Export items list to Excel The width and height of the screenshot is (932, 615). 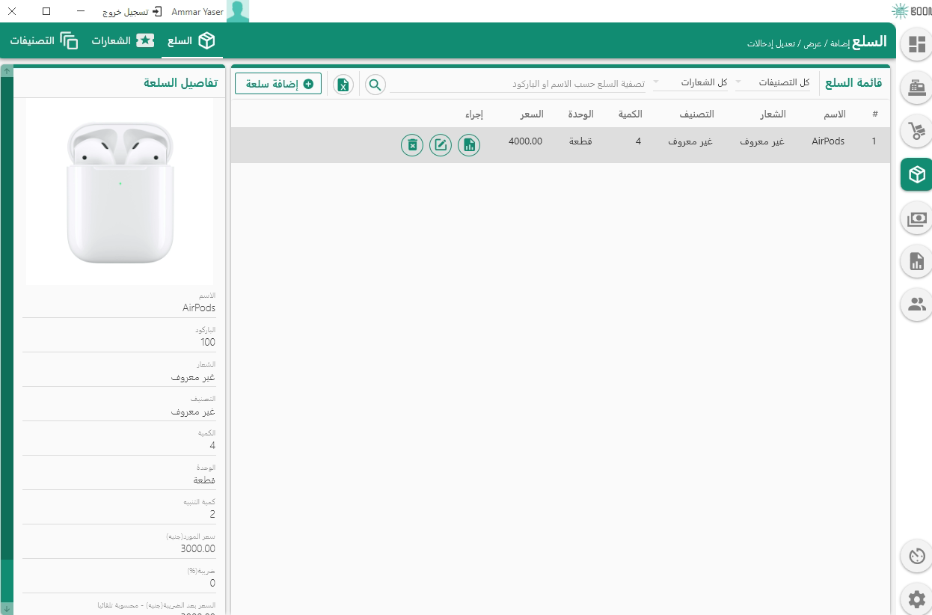point(343,85)
